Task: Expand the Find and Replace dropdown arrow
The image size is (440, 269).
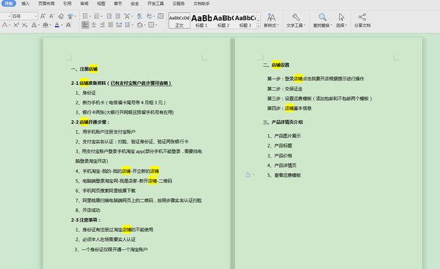Action: click(x=331, y=25)
